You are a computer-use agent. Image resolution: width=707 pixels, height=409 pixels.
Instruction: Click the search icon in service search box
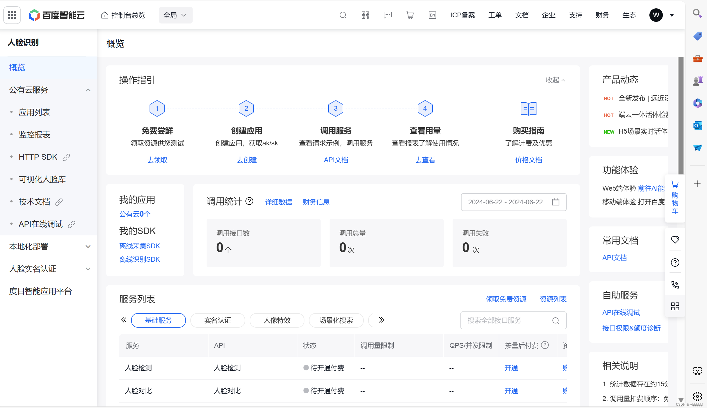click(555, 321)
